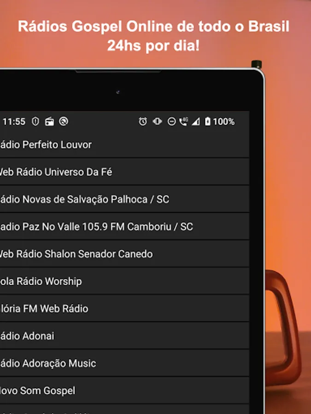Screen dimensions: 311x414
Task: Tap the circular sync-off icon in status bar
Action: [64, 121]
